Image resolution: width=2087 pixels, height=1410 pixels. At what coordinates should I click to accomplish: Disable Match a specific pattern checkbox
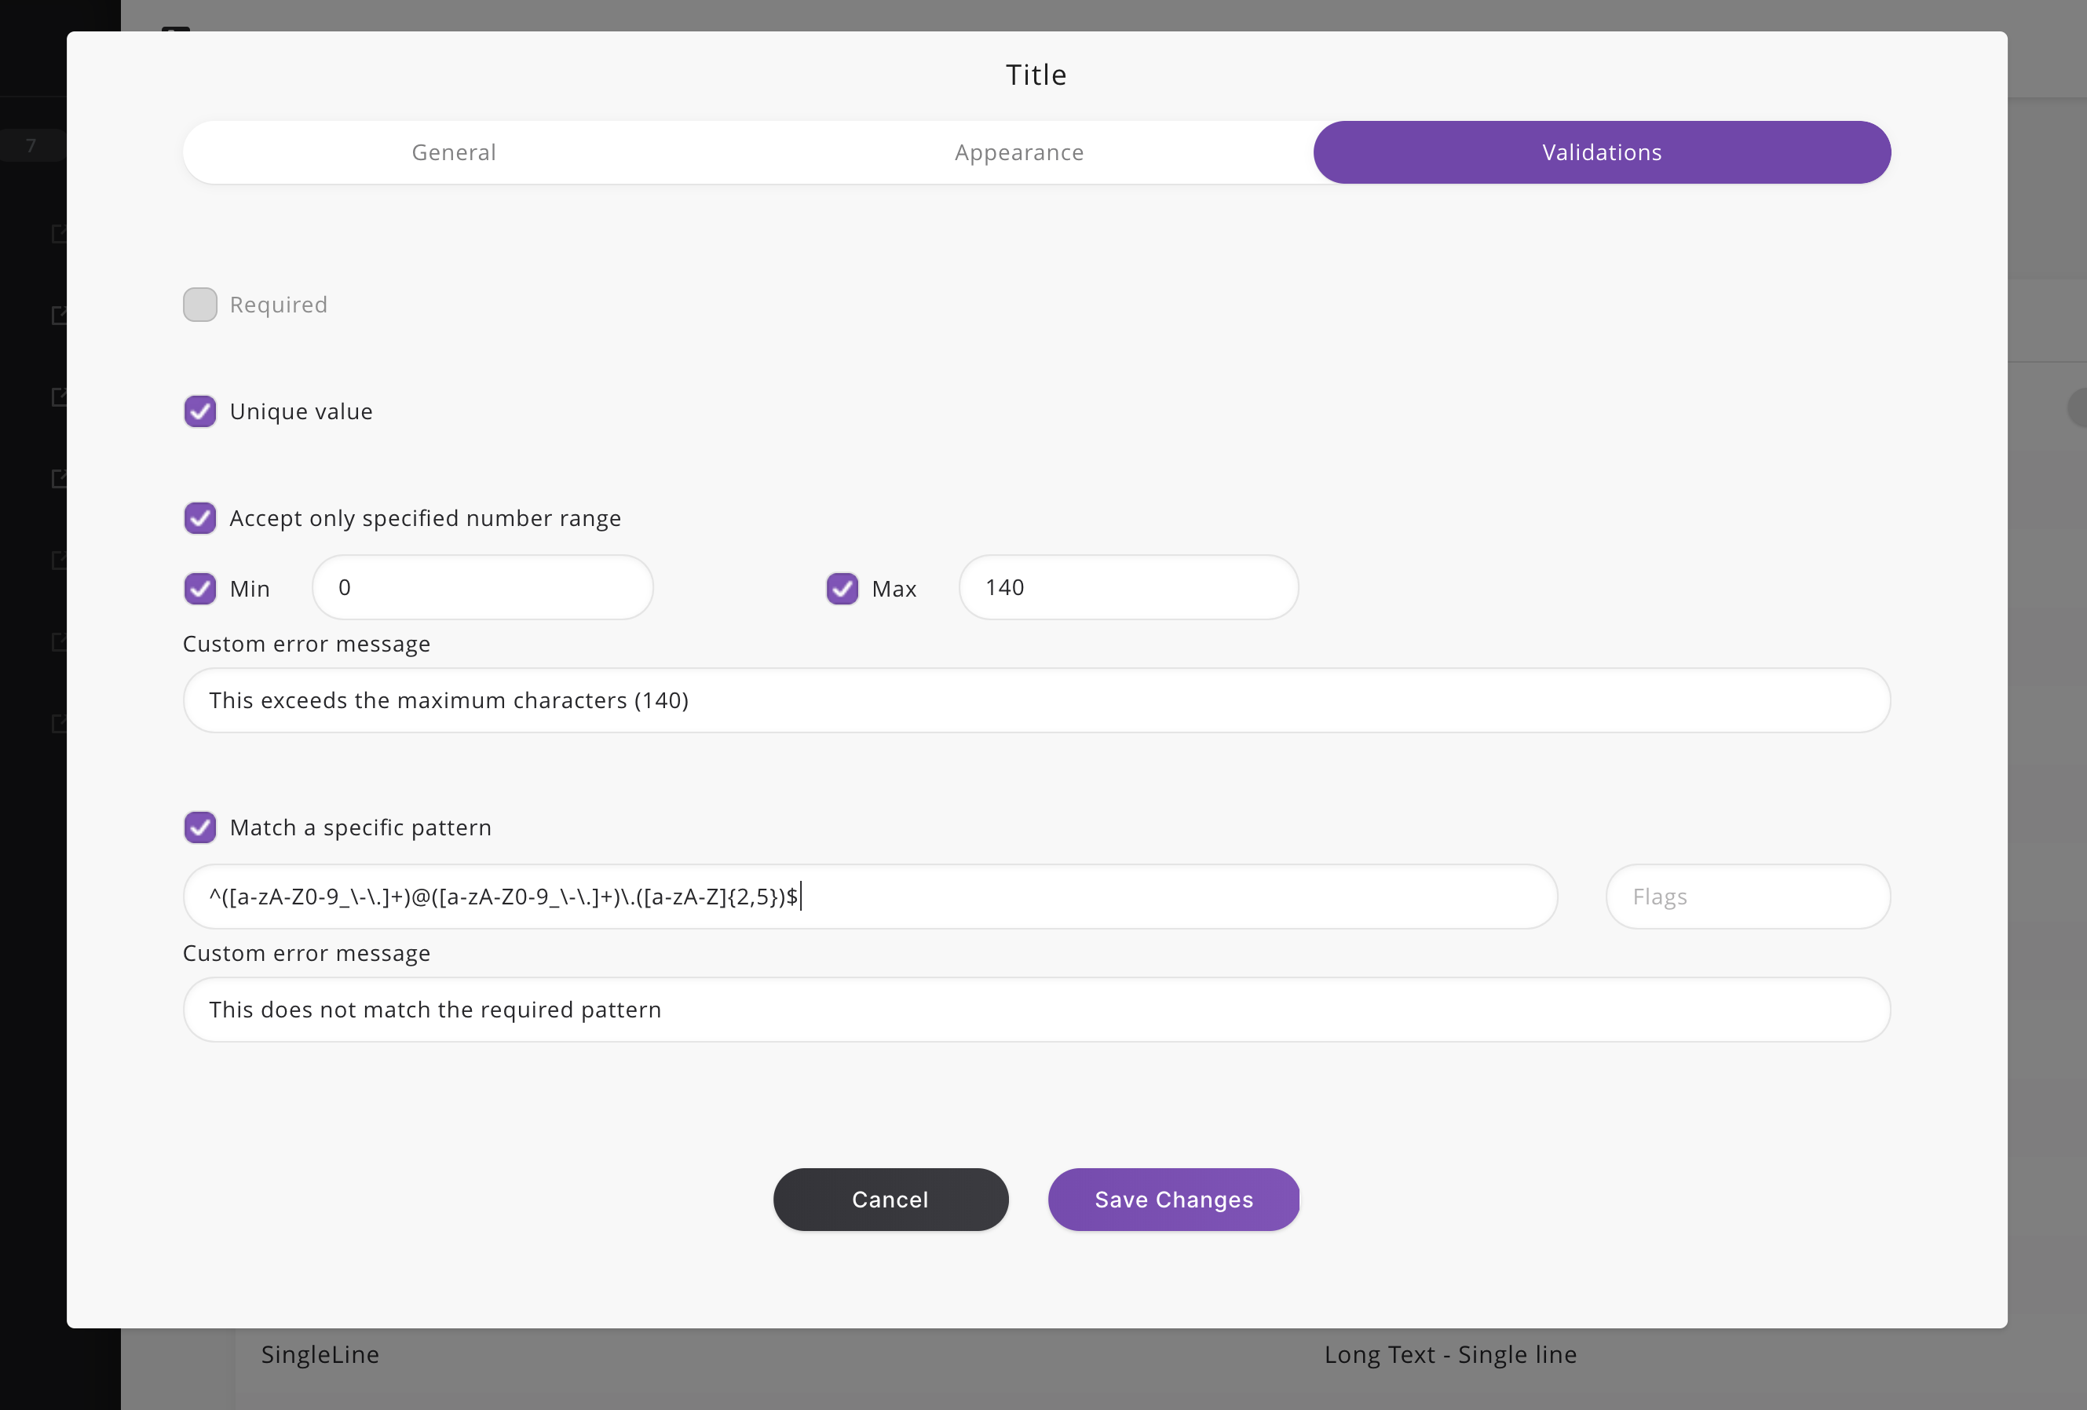click(x=202, y=826)
